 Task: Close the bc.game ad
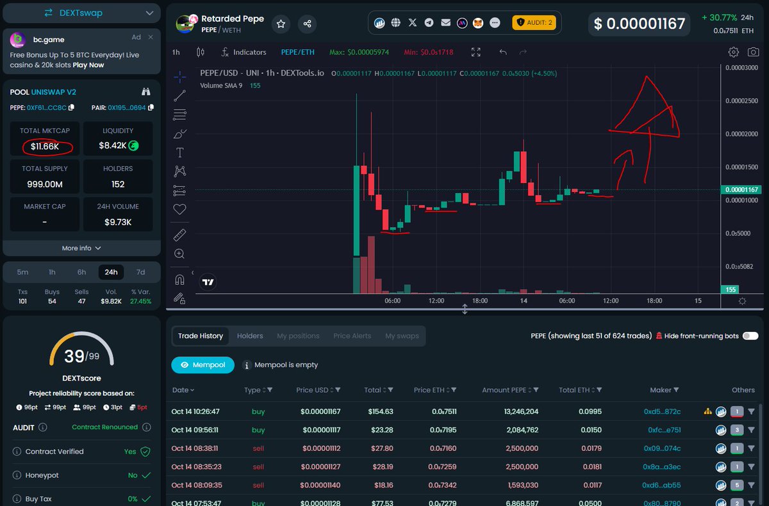[151, 37]
